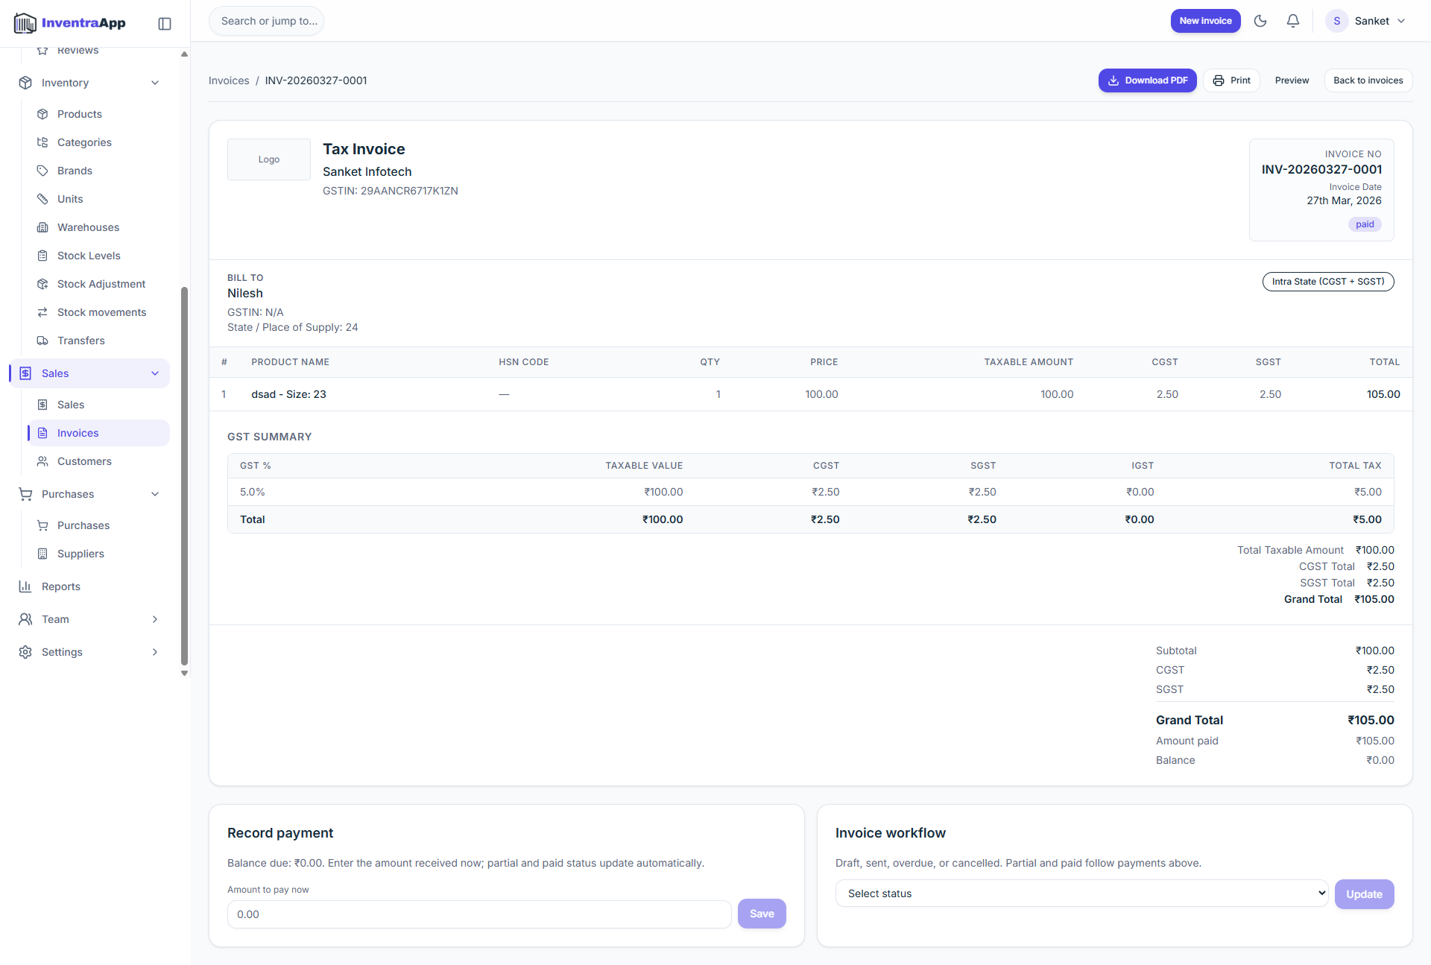Open notifications via the bell icon
The image size is (1431, 965).
(x=1293, y=21)
